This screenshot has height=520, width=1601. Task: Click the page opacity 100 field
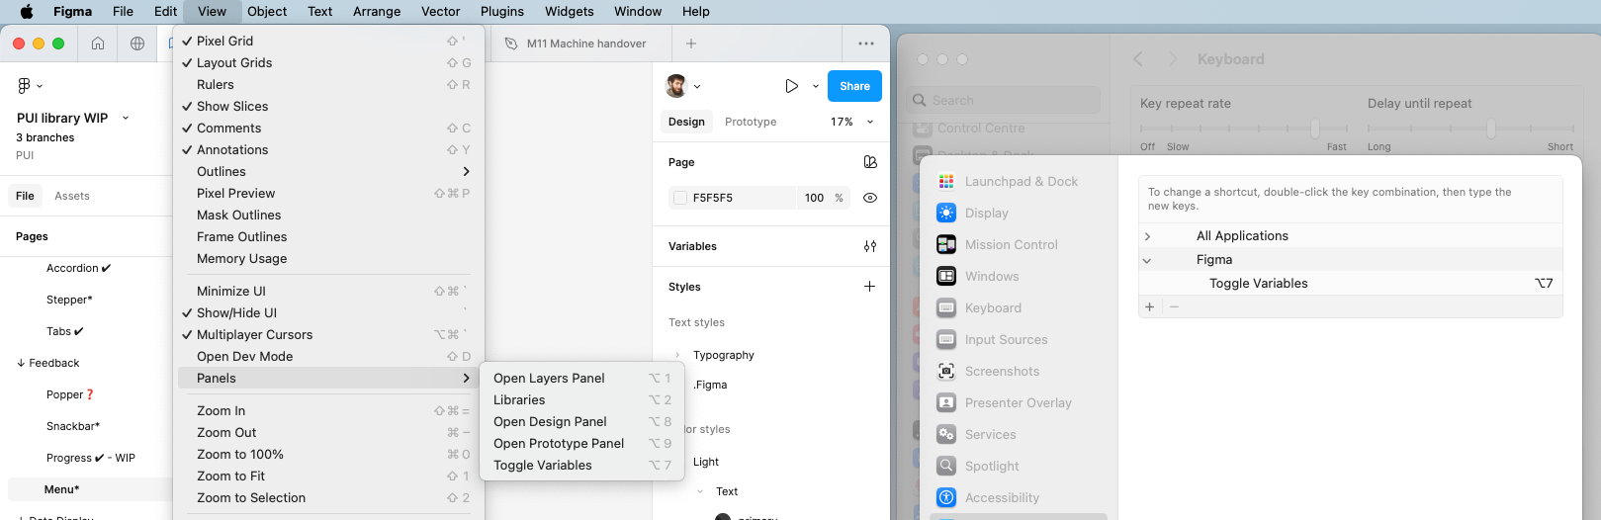[x=814, y=198]
